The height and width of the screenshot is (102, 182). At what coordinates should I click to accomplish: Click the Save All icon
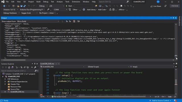25,6
